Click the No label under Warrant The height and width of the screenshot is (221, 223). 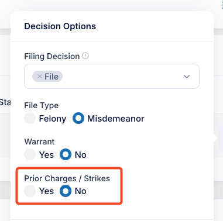tap(80, 155)
